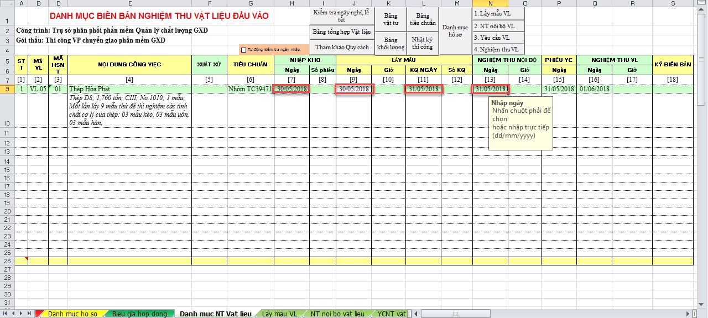Click the select-all corner of the grid
This screenshot has width=708, height=318.
pos(7,3)
